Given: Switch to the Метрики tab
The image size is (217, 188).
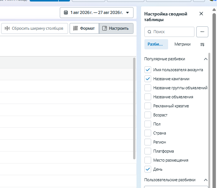Looking at the screenshot, I should click(182, 44).
